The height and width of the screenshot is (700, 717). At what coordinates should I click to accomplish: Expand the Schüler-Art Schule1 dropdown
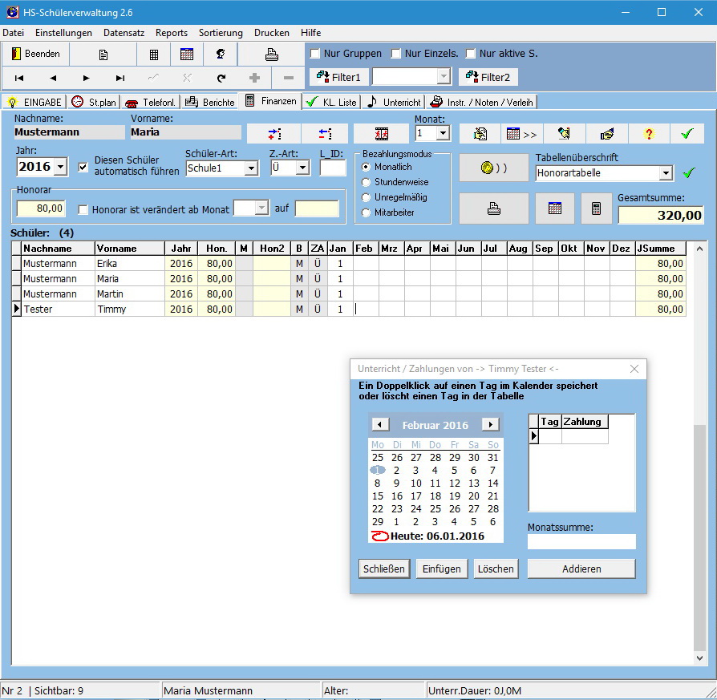[251, 168]
